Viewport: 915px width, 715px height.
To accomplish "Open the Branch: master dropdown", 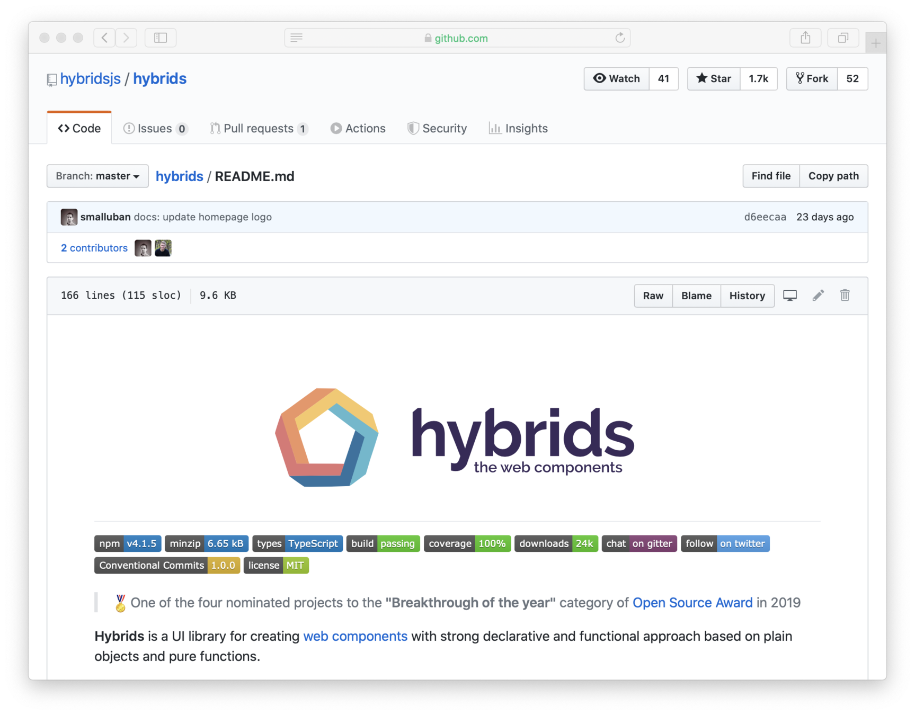I will [97, 176].
